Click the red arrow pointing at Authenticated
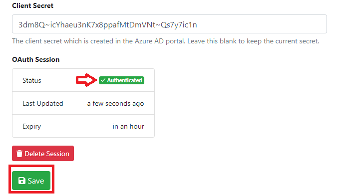342x195 pixels. click(86, 80)
